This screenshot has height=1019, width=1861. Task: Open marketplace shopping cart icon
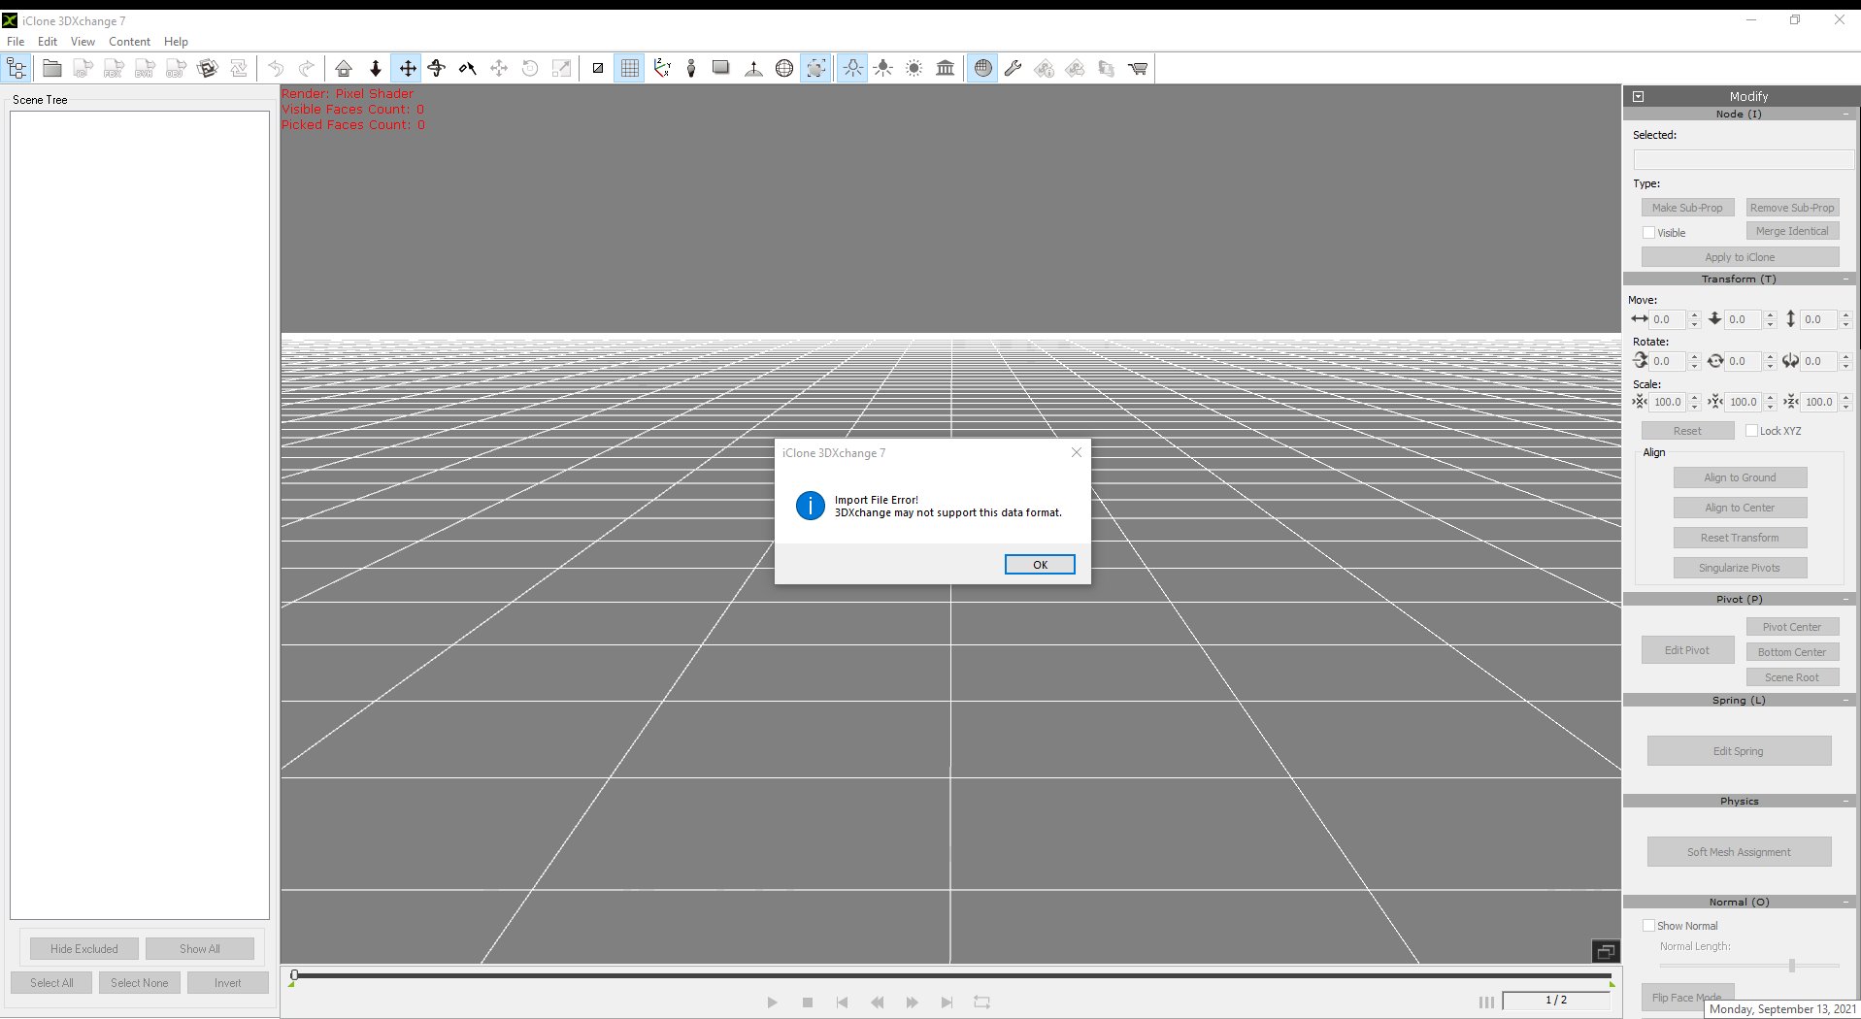click(x=1138, y=68)
